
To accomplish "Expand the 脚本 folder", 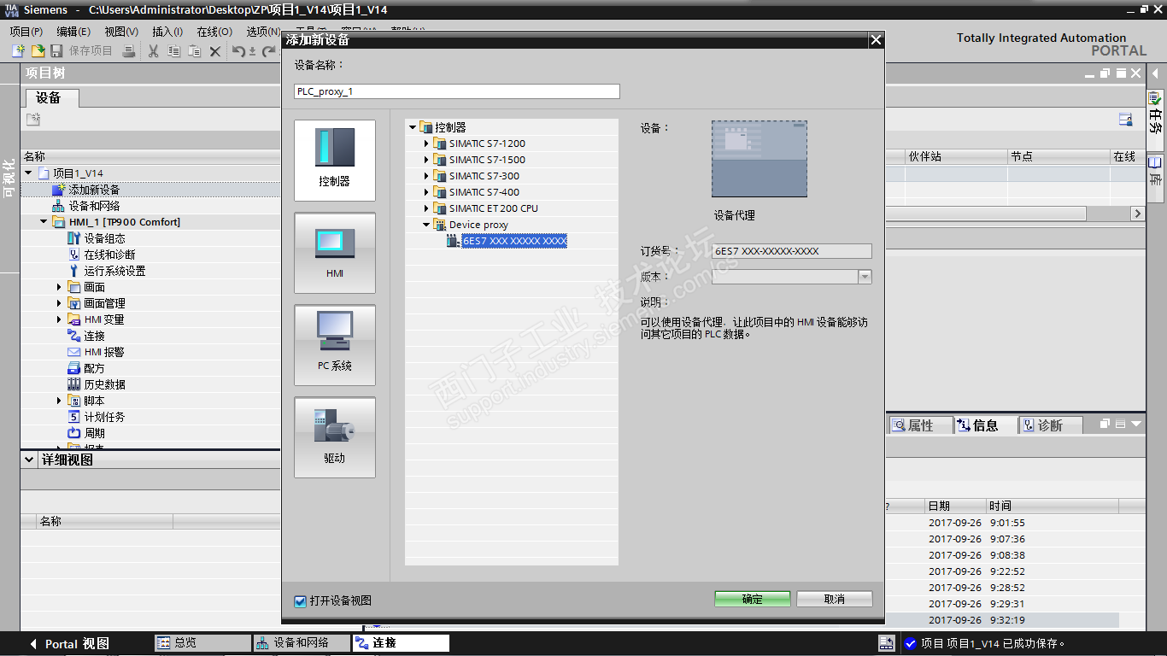I will coord(60,401).
